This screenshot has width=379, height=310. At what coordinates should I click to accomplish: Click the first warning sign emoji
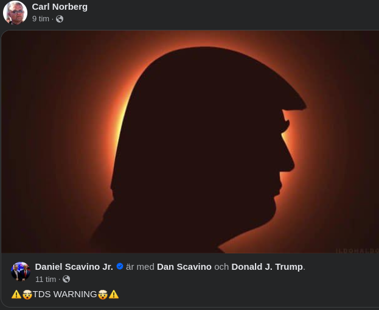(16, 294)
